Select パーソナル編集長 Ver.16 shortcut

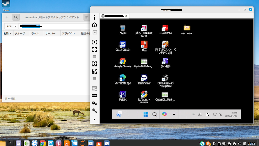click(x=144, y=31)
